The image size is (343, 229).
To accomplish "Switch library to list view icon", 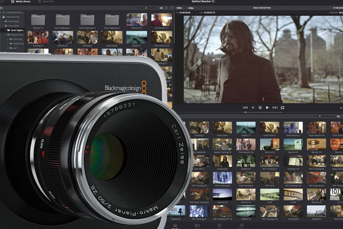I will 166,8.
